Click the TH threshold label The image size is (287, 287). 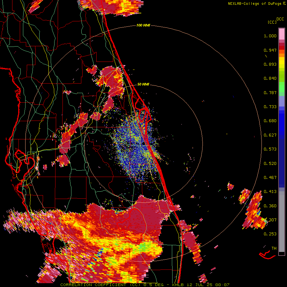coord(274,248)
